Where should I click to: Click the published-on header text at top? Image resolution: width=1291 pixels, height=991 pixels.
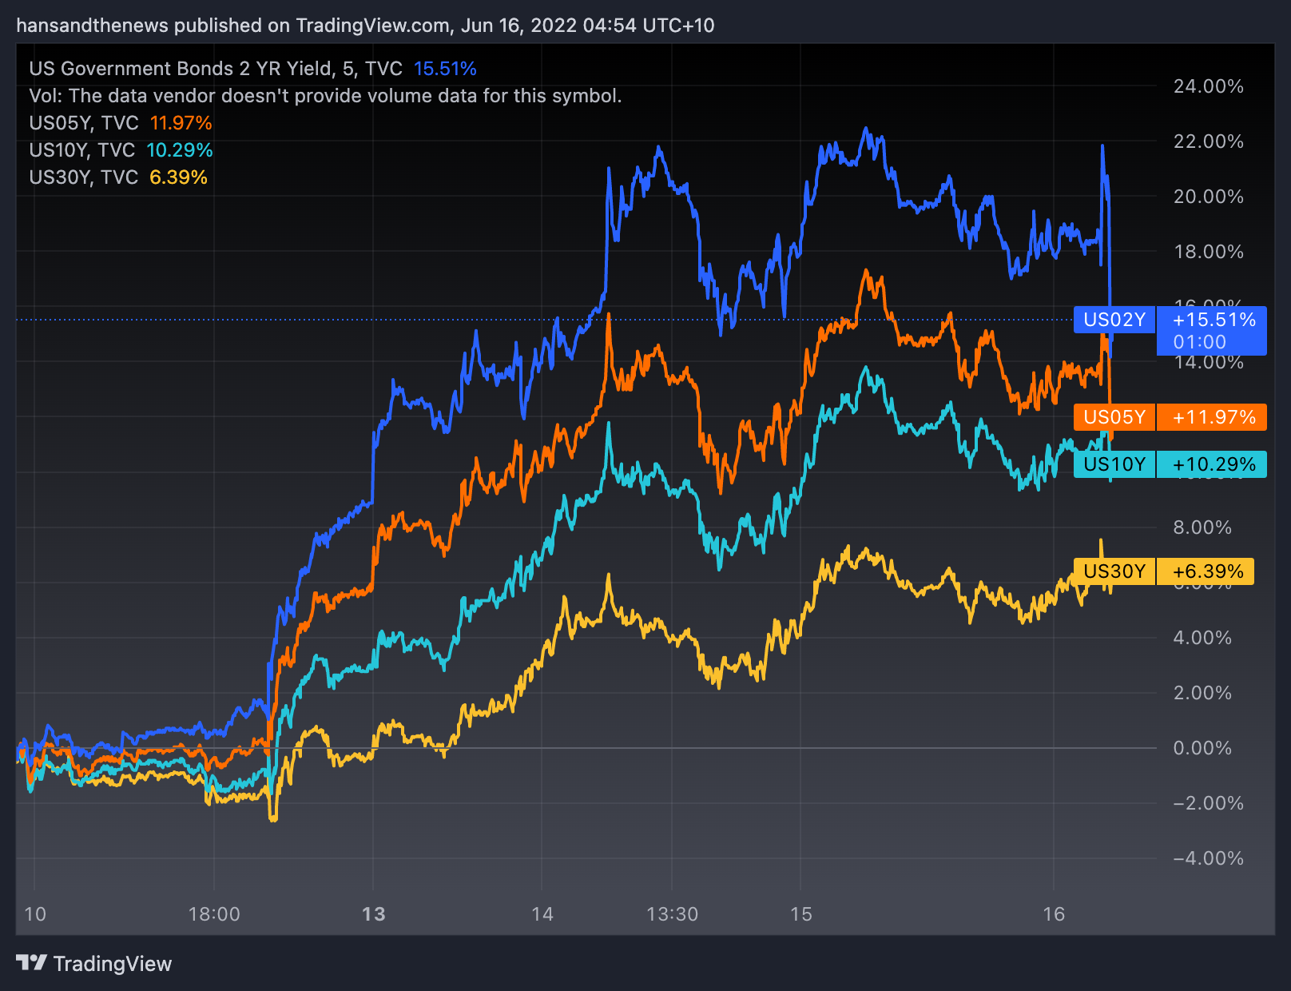click(x=365, y=26)
